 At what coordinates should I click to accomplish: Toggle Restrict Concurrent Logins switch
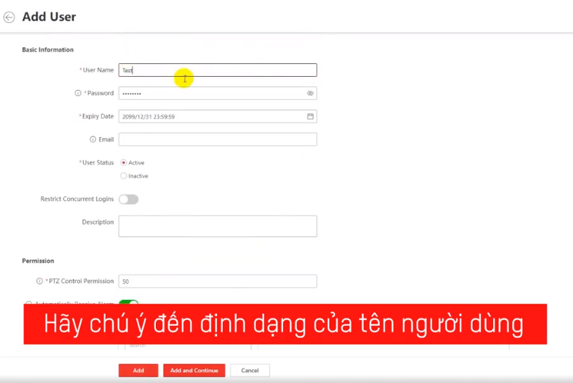coord(129,199)
